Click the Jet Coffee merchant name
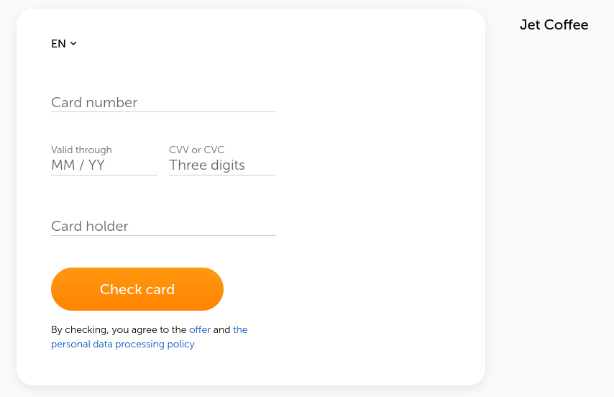 coord(554,25)
